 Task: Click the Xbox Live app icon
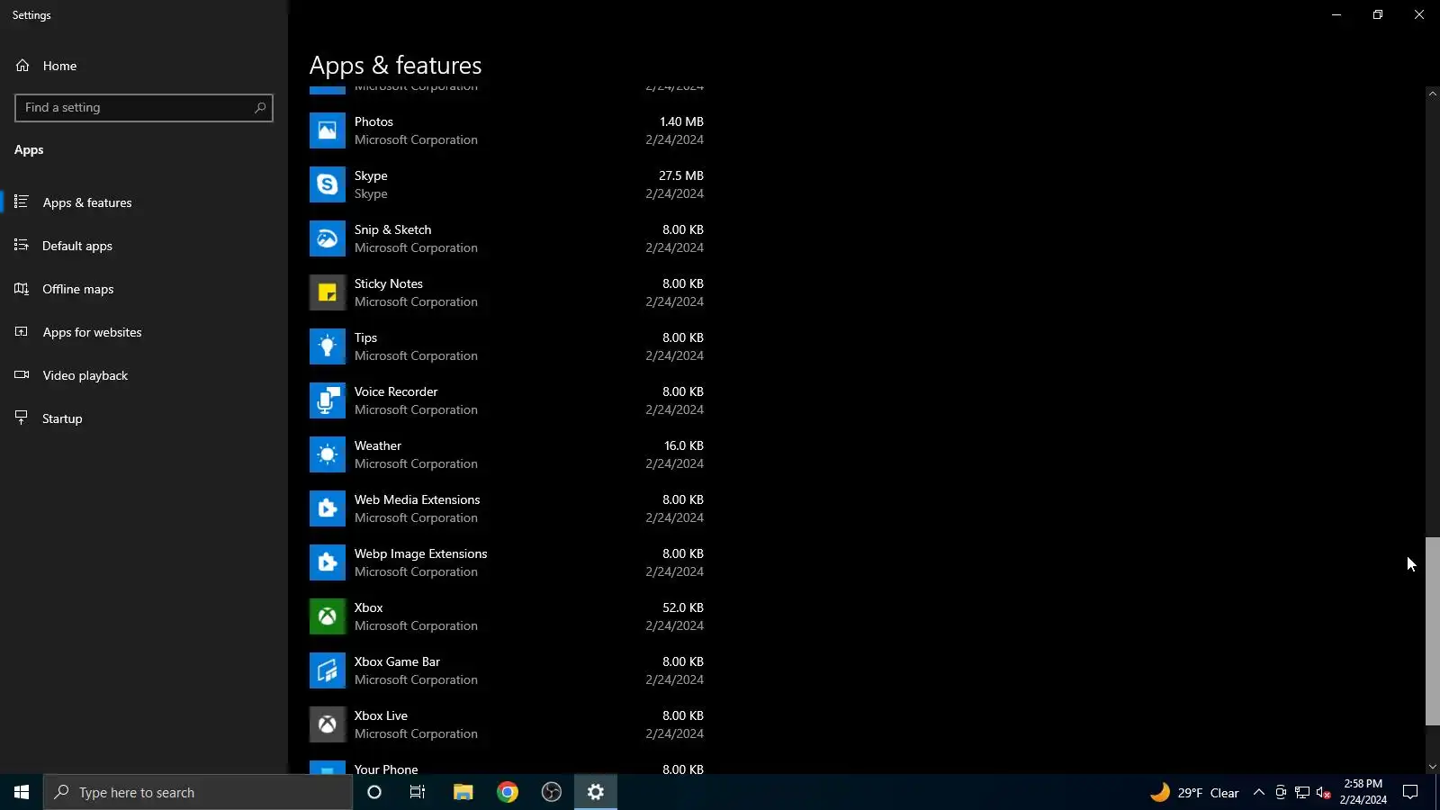(328, 724)
